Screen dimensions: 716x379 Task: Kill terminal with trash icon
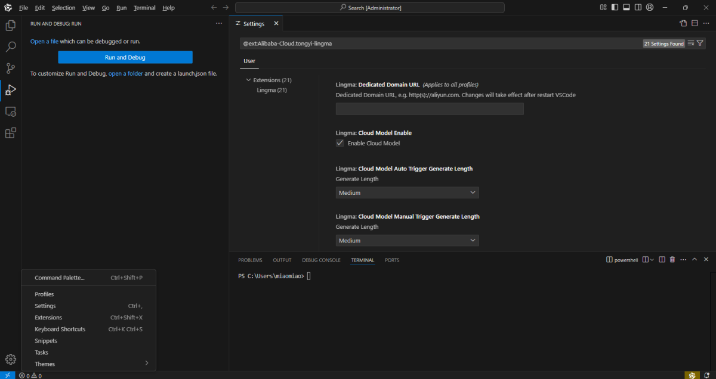(x=672, y=260)
